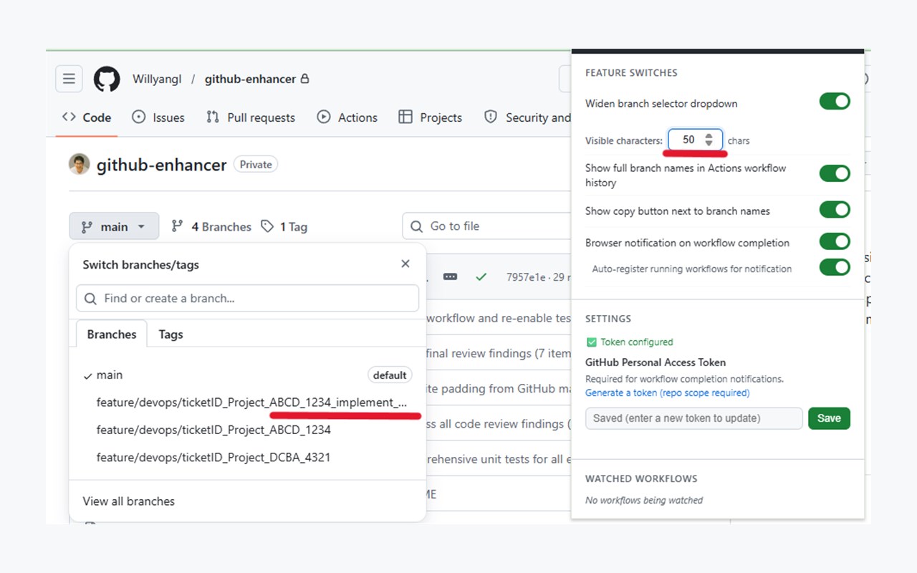This screenshot has height=573, width=917.
Task: Open the Issues tab
Action: (x=158, y=117)
